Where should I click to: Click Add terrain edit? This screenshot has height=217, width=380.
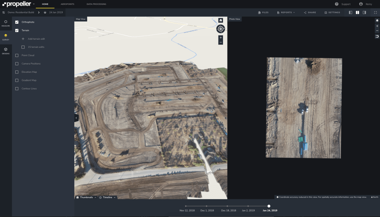click(33, 39)
